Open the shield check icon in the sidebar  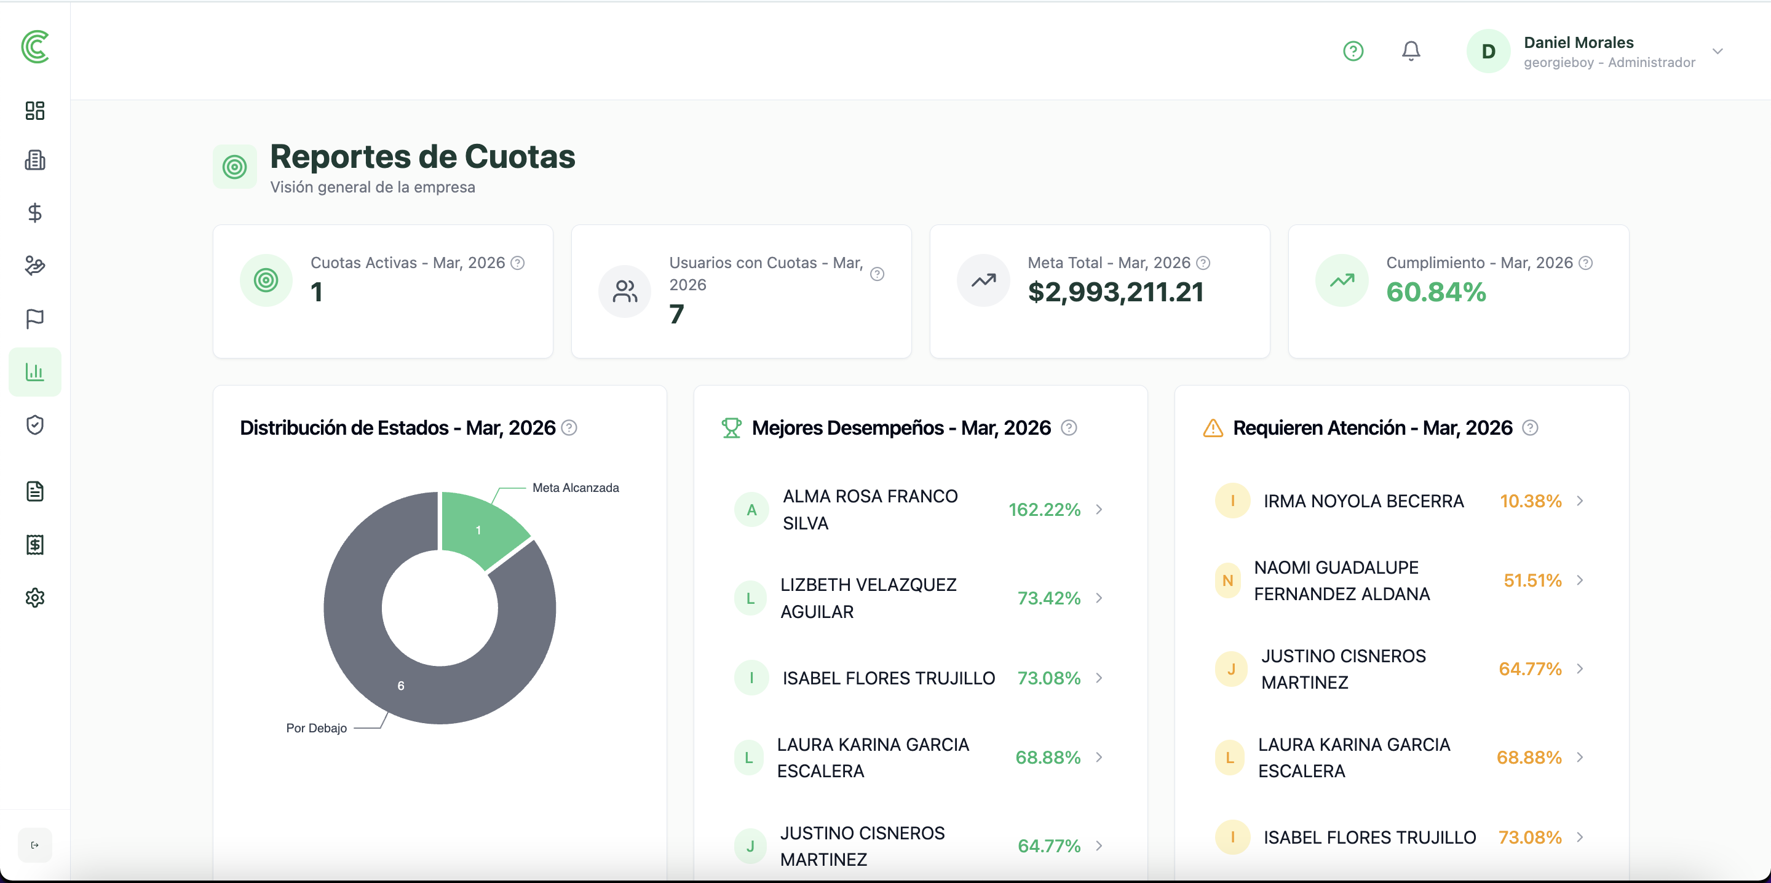click(34, 424)
